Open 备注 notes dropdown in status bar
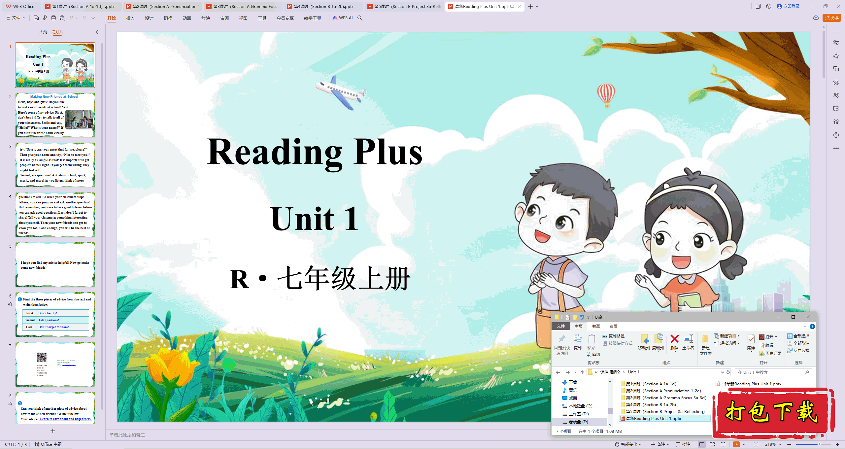Image resolution: width=845 pixels, height=449 pixels. tap(660, 444)
